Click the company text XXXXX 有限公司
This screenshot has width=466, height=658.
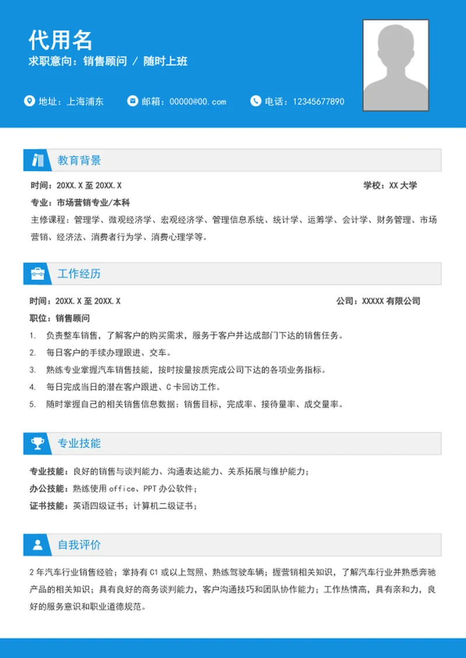coord(391,301)
